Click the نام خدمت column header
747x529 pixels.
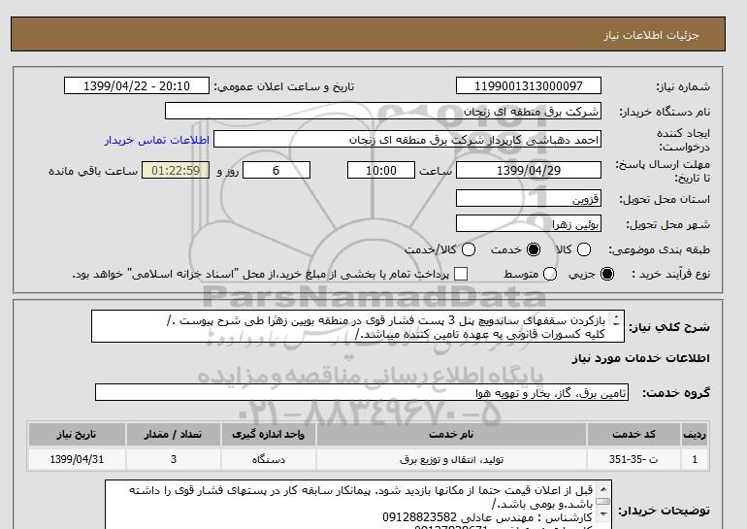coord(451,434)
